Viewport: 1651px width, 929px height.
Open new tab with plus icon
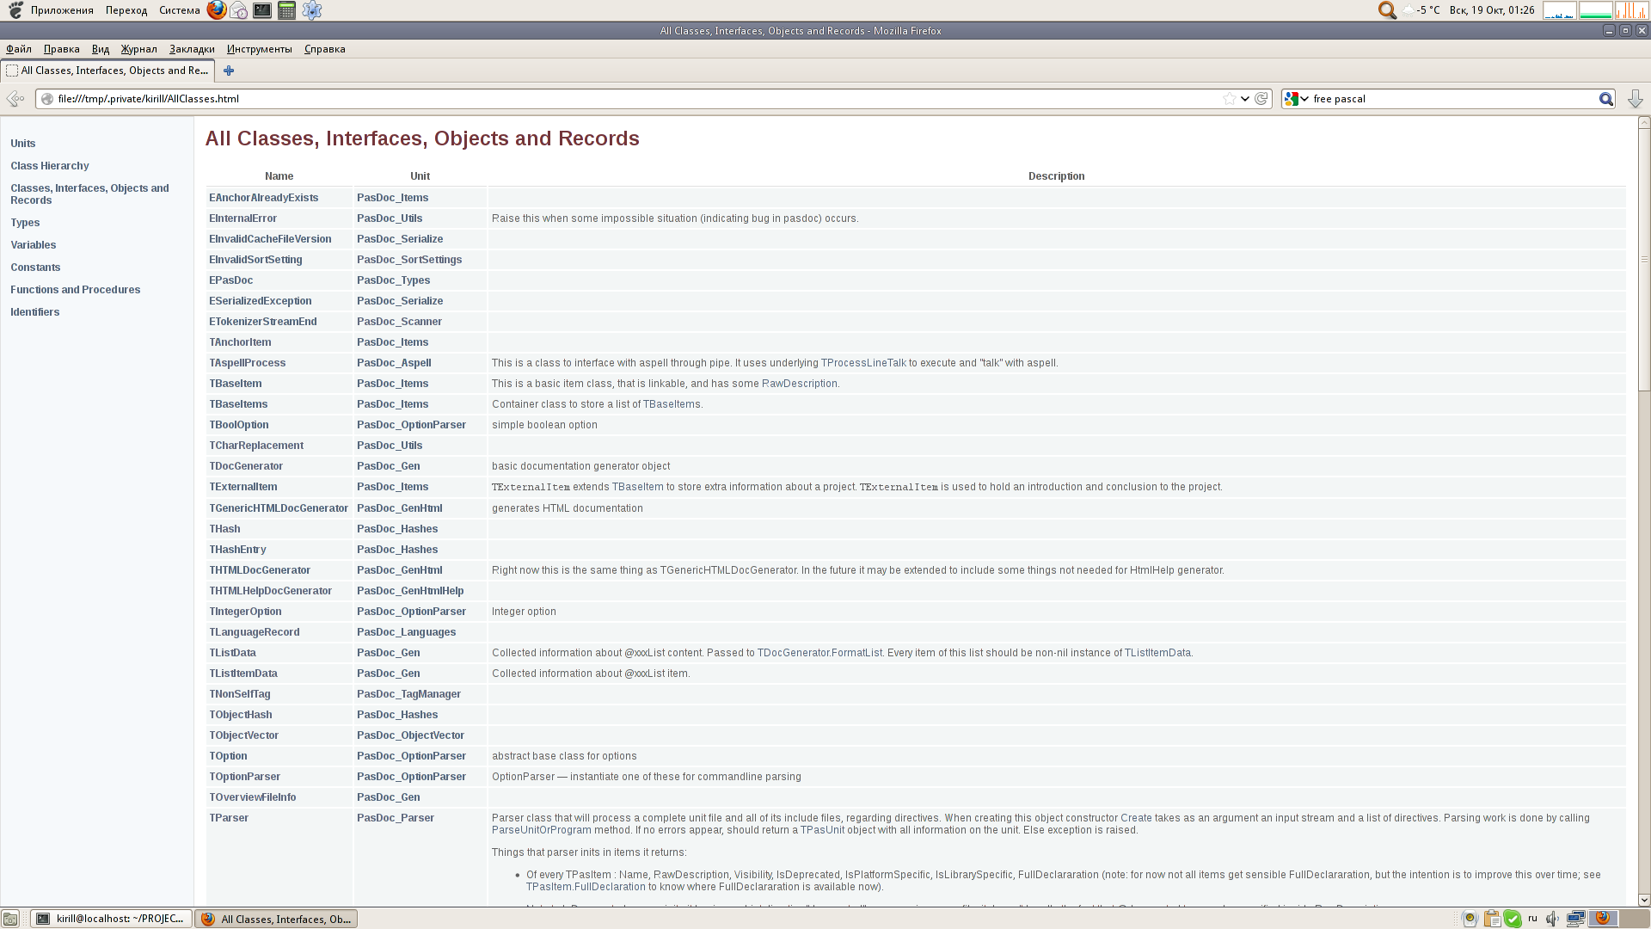pos(229,71)
